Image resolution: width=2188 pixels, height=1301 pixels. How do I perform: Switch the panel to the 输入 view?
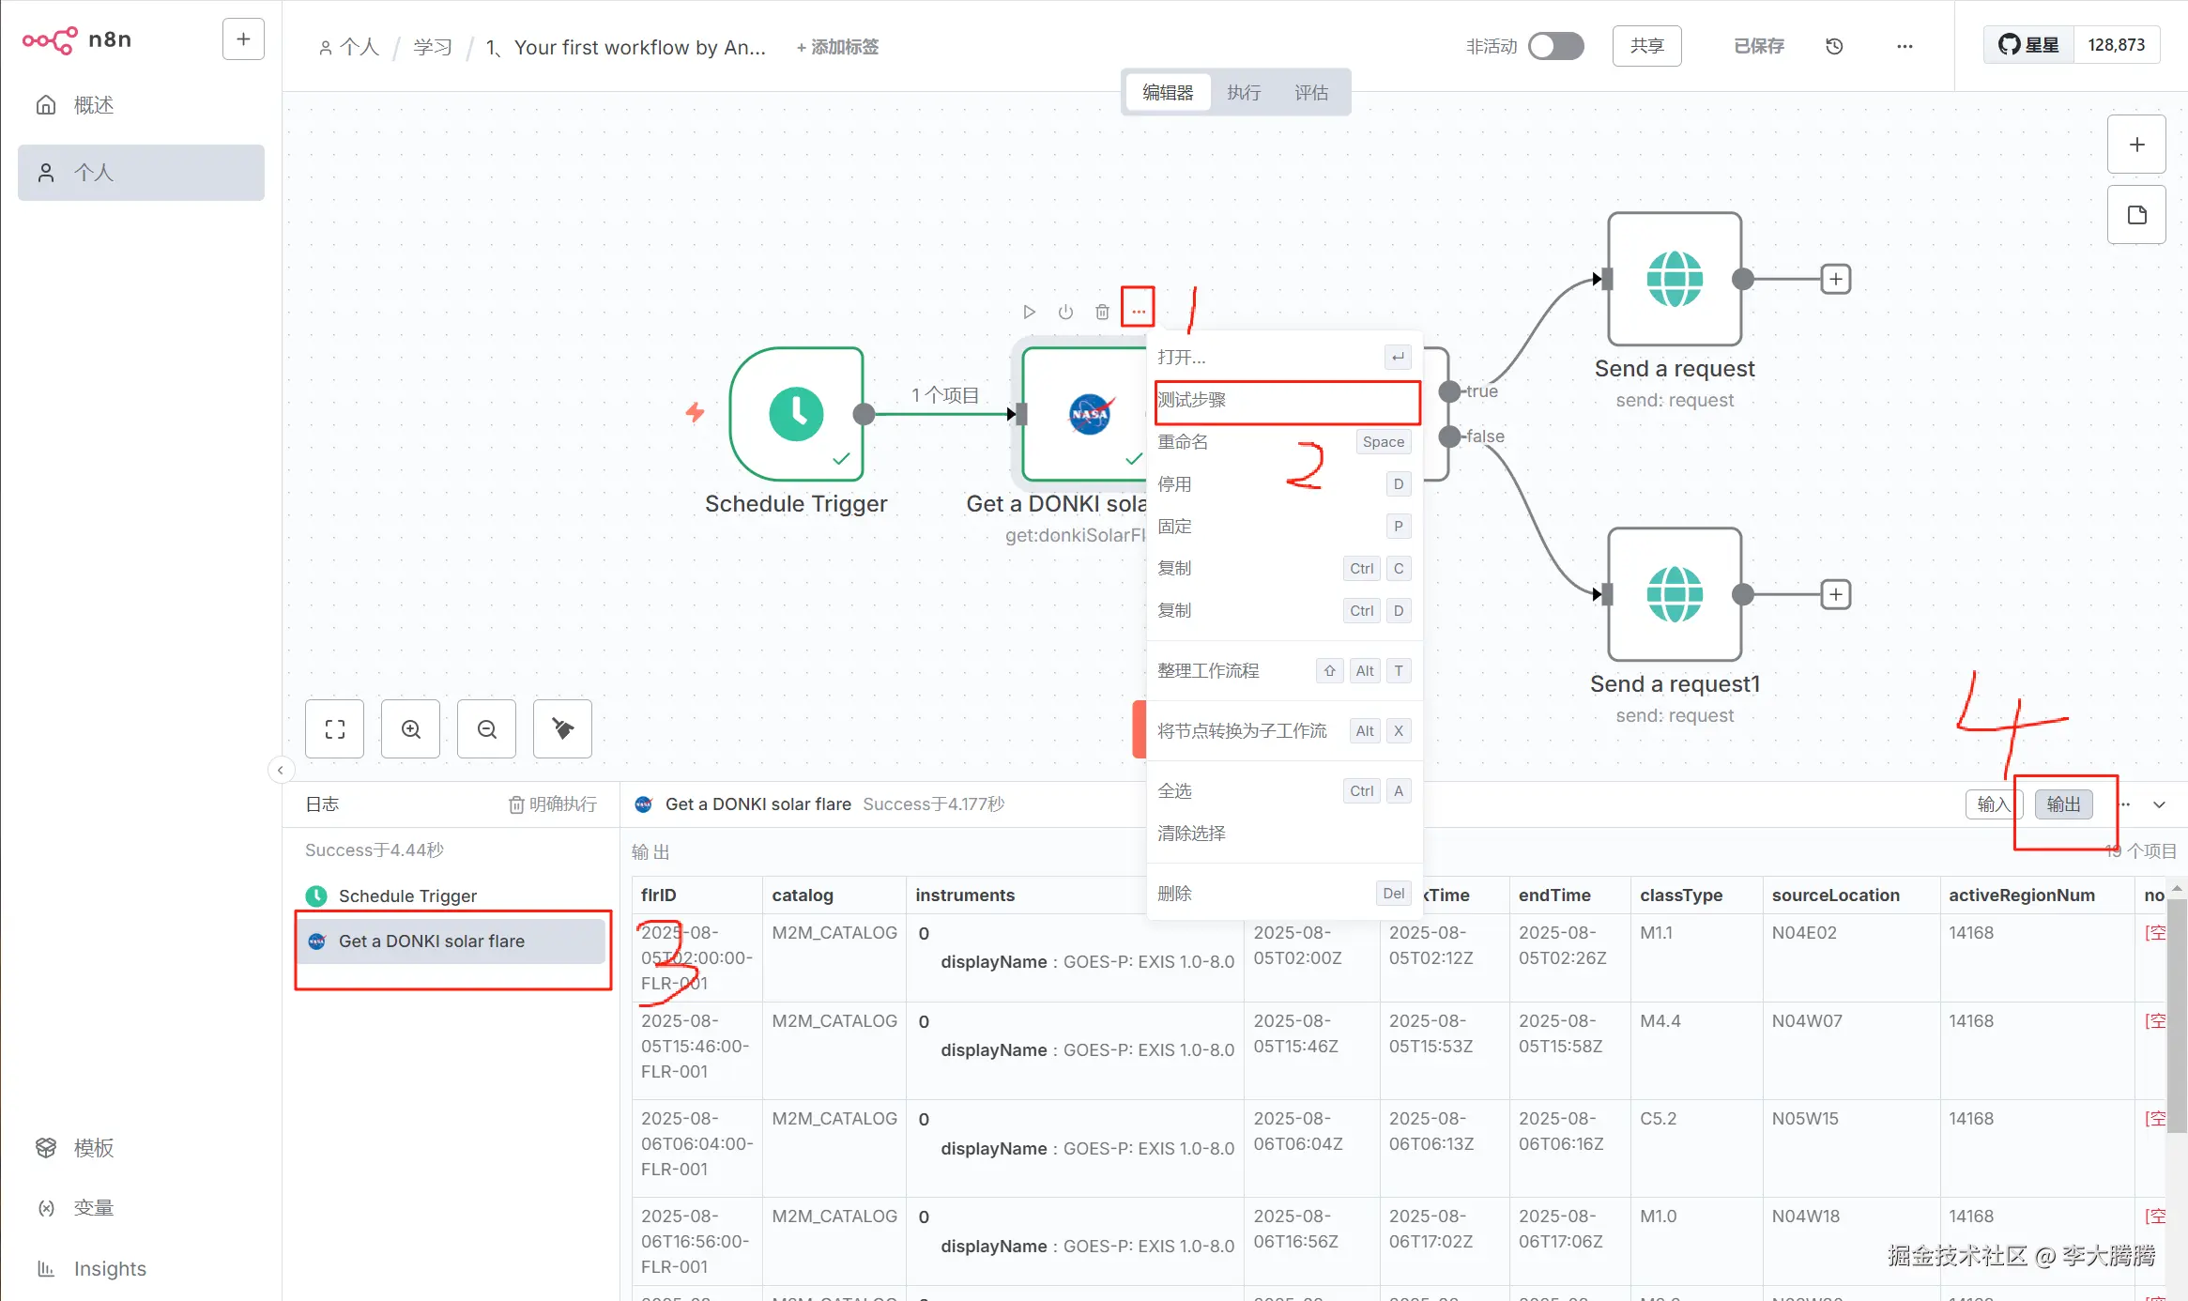tap(1991, 804)
